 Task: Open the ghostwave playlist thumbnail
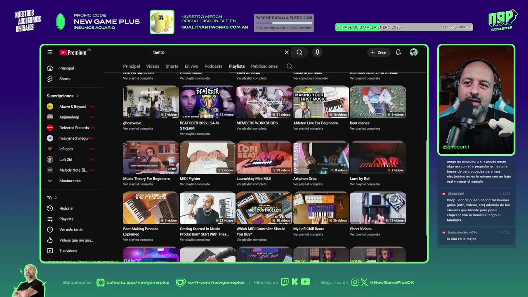click(151, 102)
